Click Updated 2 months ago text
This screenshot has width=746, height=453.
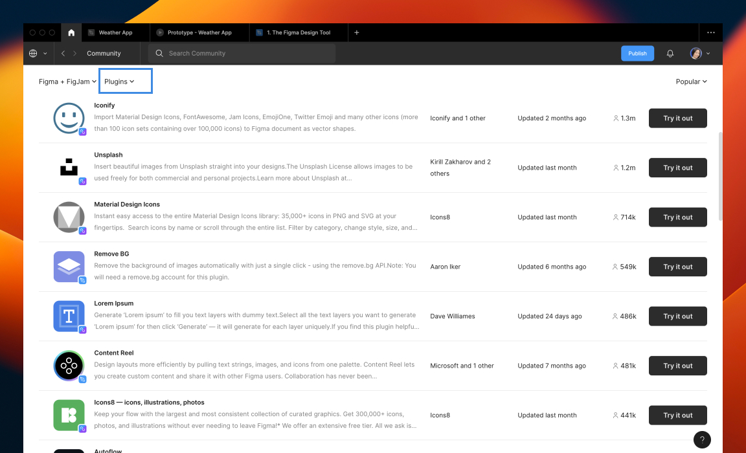pos(552,118)
